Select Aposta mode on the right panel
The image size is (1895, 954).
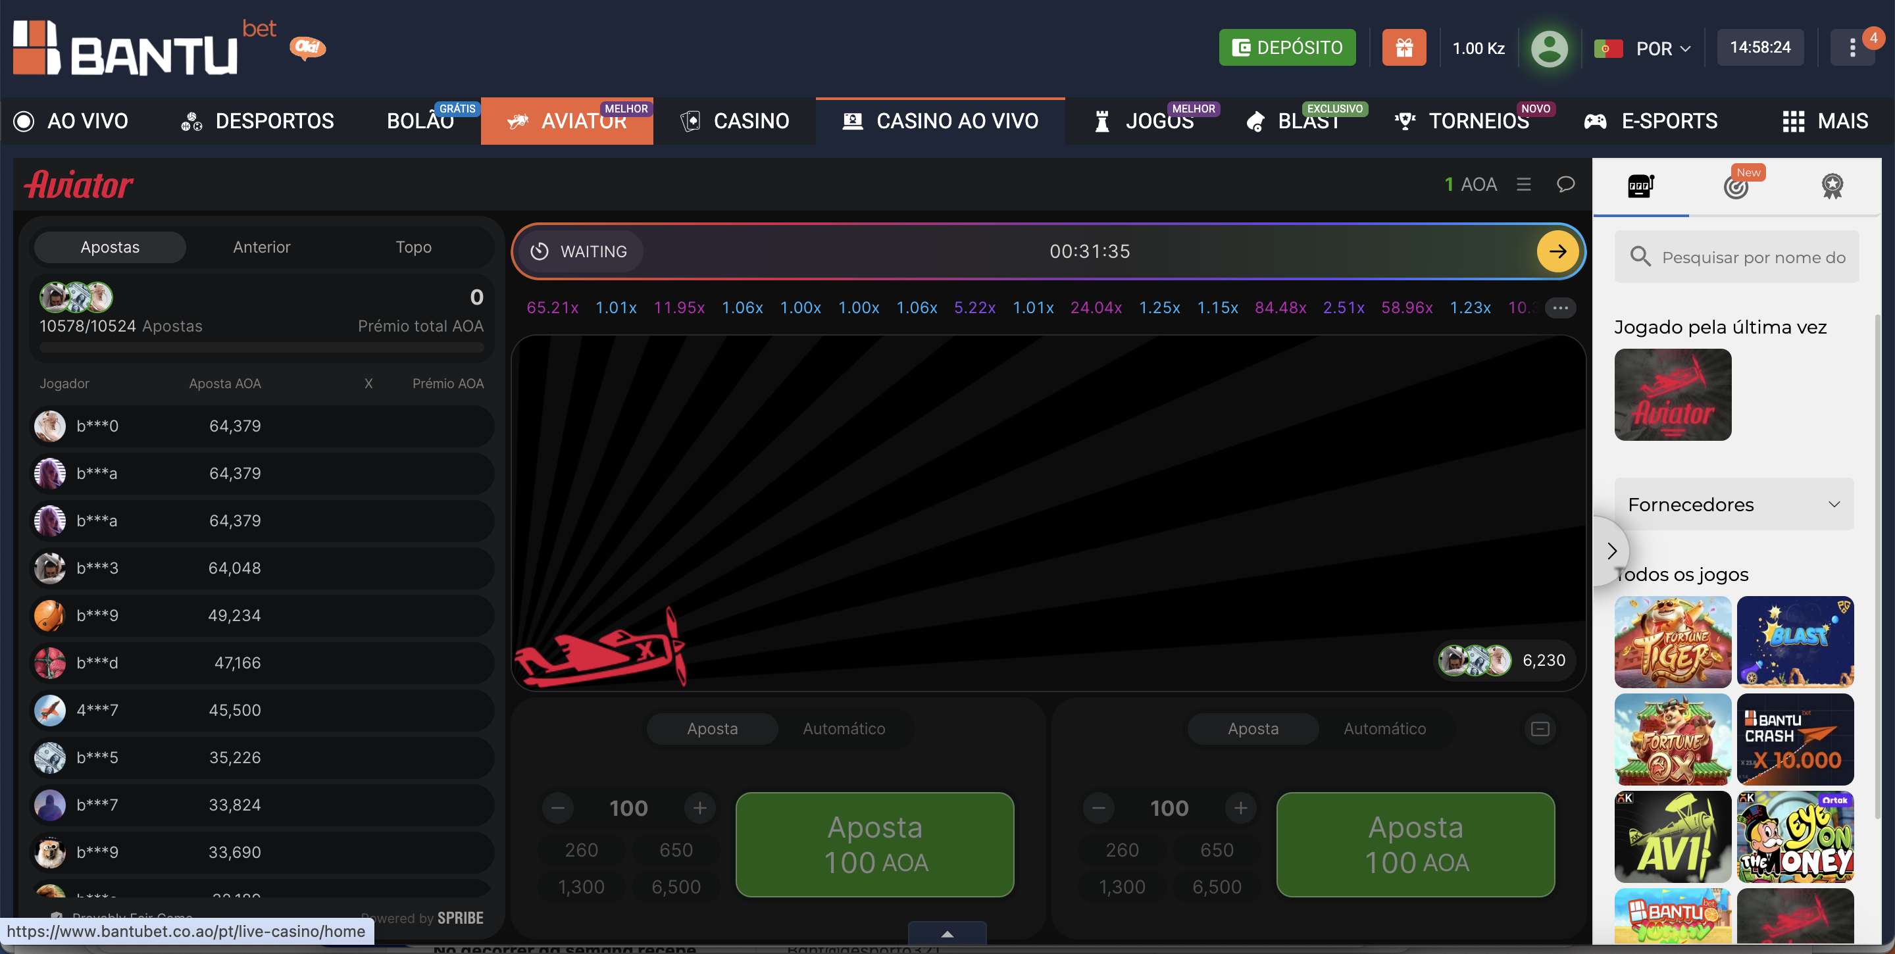coord(1253,728)
